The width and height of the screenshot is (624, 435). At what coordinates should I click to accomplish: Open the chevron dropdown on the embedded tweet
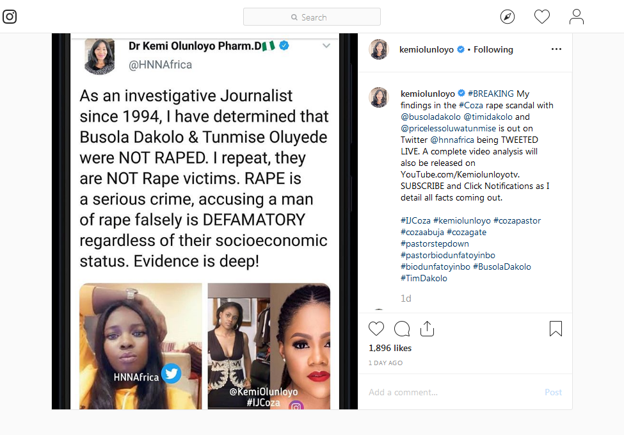tap(326, 45)
